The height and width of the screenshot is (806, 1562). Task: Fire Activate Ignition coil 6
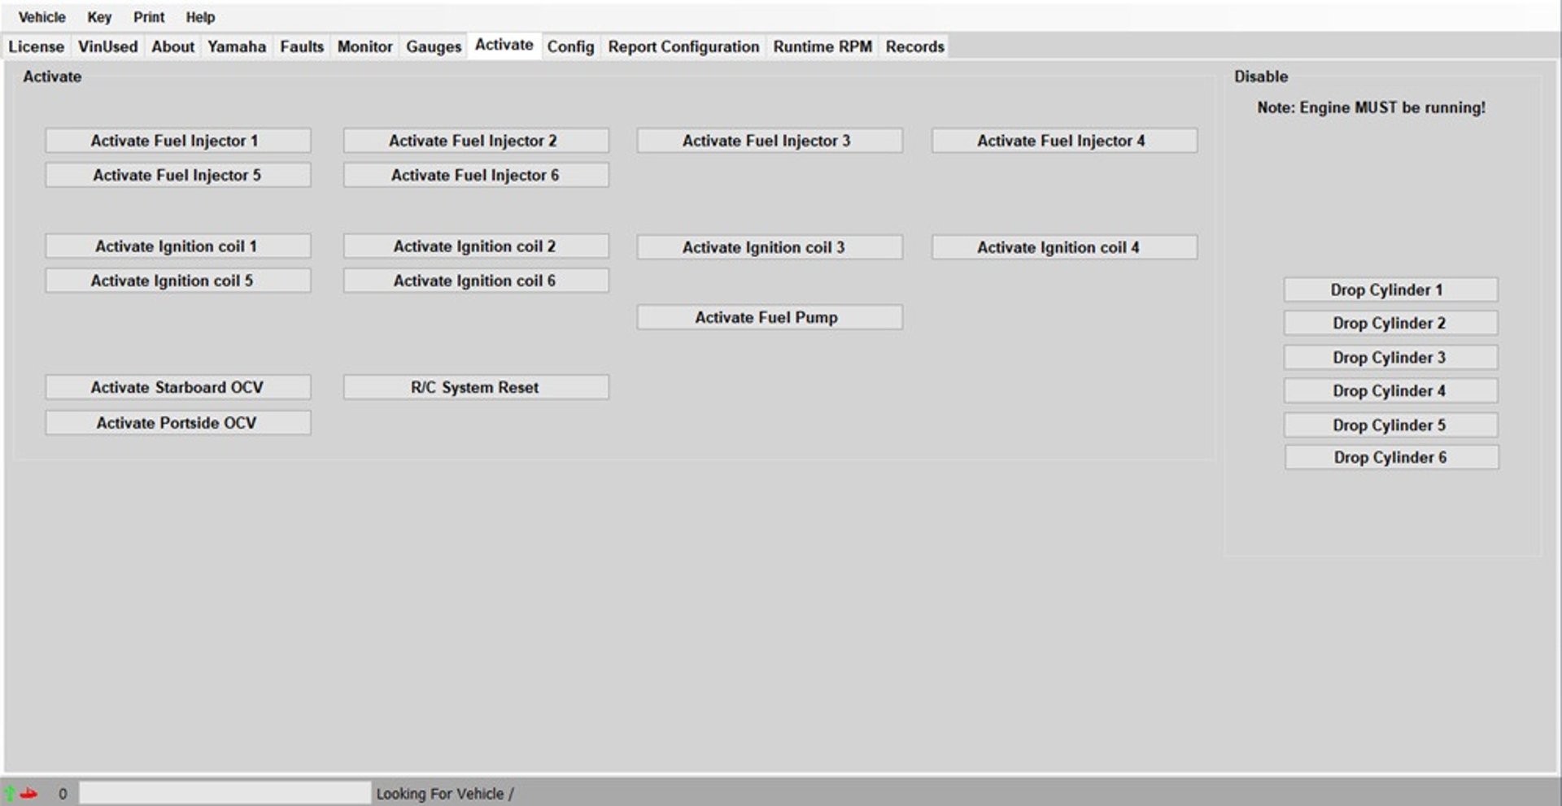pyautogui.click(x=476, y=281)
